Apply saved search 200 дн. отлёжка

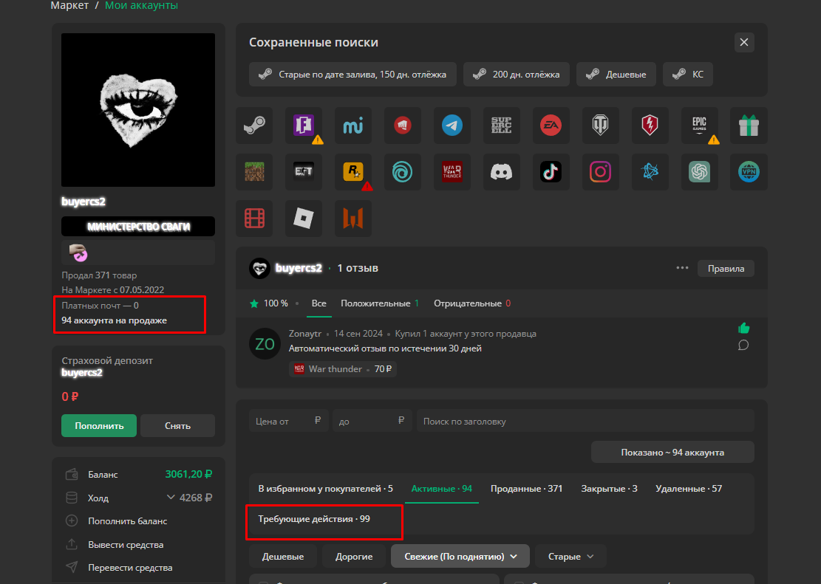point(517,75)
